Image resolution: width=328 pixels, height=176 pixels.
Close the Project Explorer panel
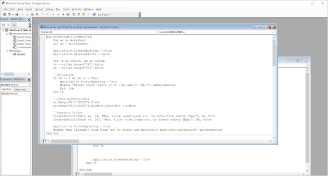click(29, 19)
